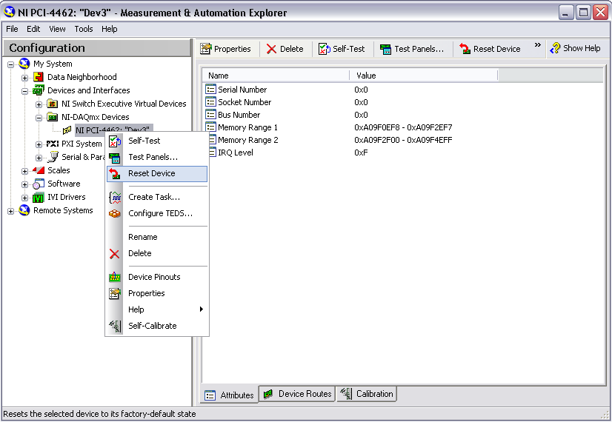612x422 pixels.
Task: Click the Serial Number row icon
Action: point(210,90)
